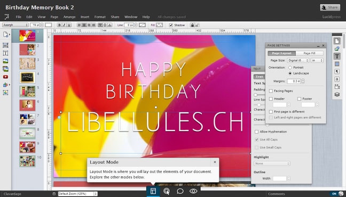Justify text alignment

[93, 25]
